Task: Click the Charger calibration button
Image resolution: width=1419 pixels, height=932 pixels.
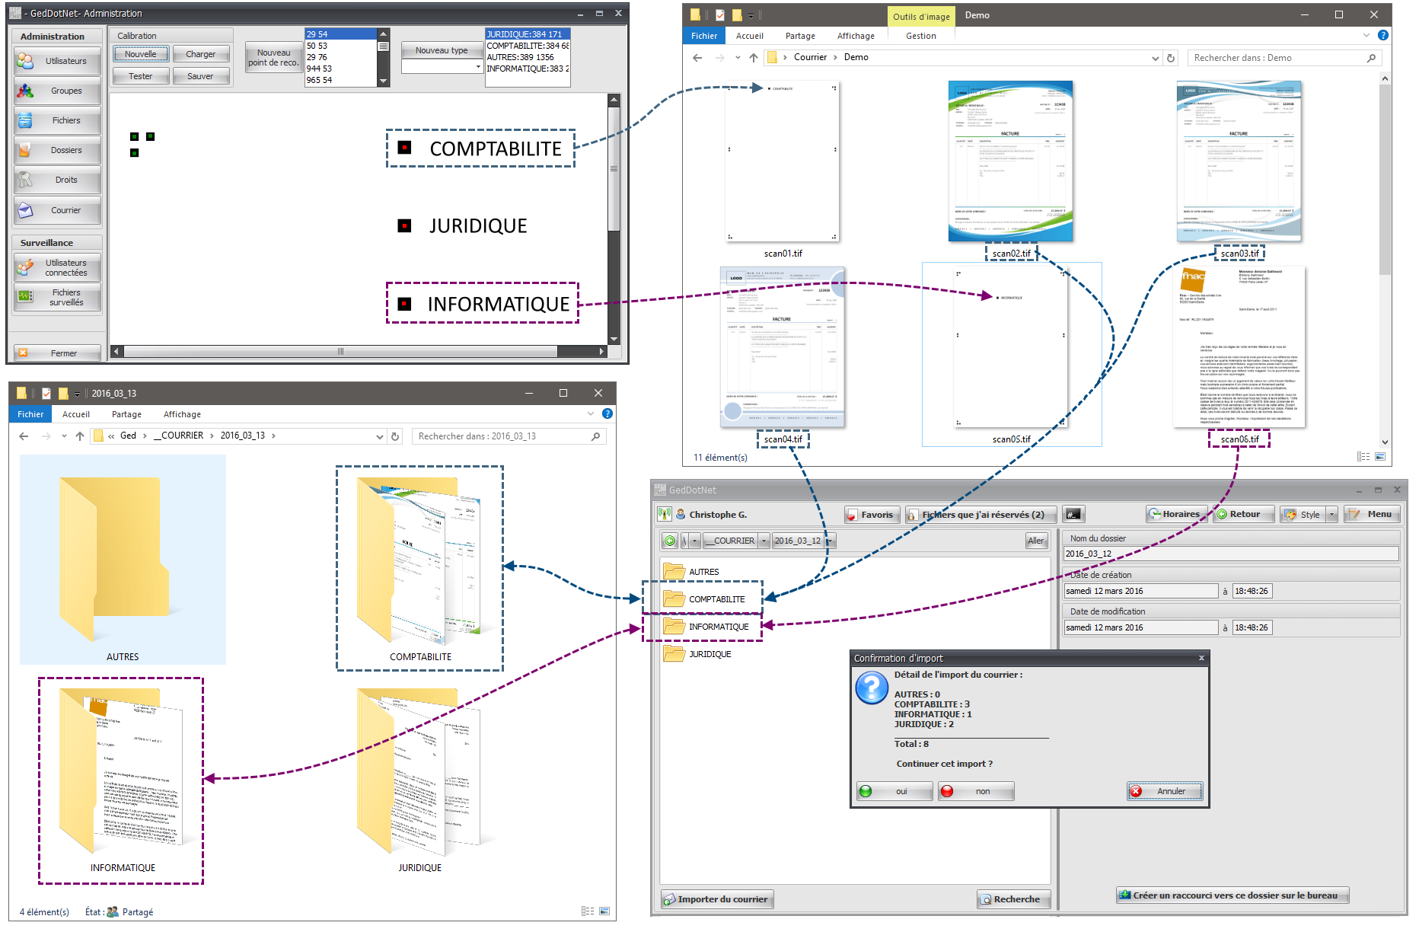Action: [x=201, y=54]
